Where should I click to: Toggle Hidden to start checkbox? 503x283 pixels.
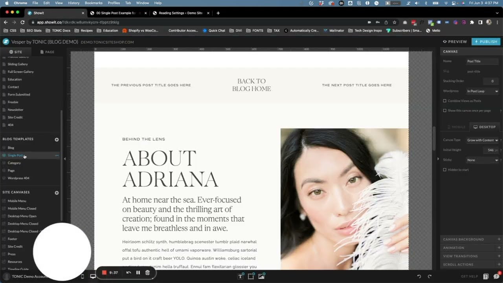(445, 170)
